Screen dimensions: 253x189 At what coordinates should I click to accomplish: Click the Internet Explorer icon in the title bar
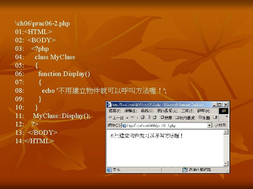[109, 105]
